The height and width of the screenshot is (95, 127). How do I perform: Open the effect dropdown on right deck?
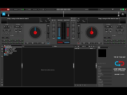pos(108,27)
